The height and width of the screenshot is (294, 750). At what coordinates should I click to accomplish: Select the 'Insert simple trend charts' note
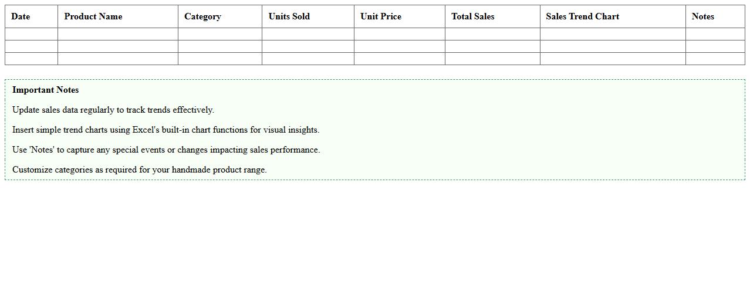pos(165,130)
